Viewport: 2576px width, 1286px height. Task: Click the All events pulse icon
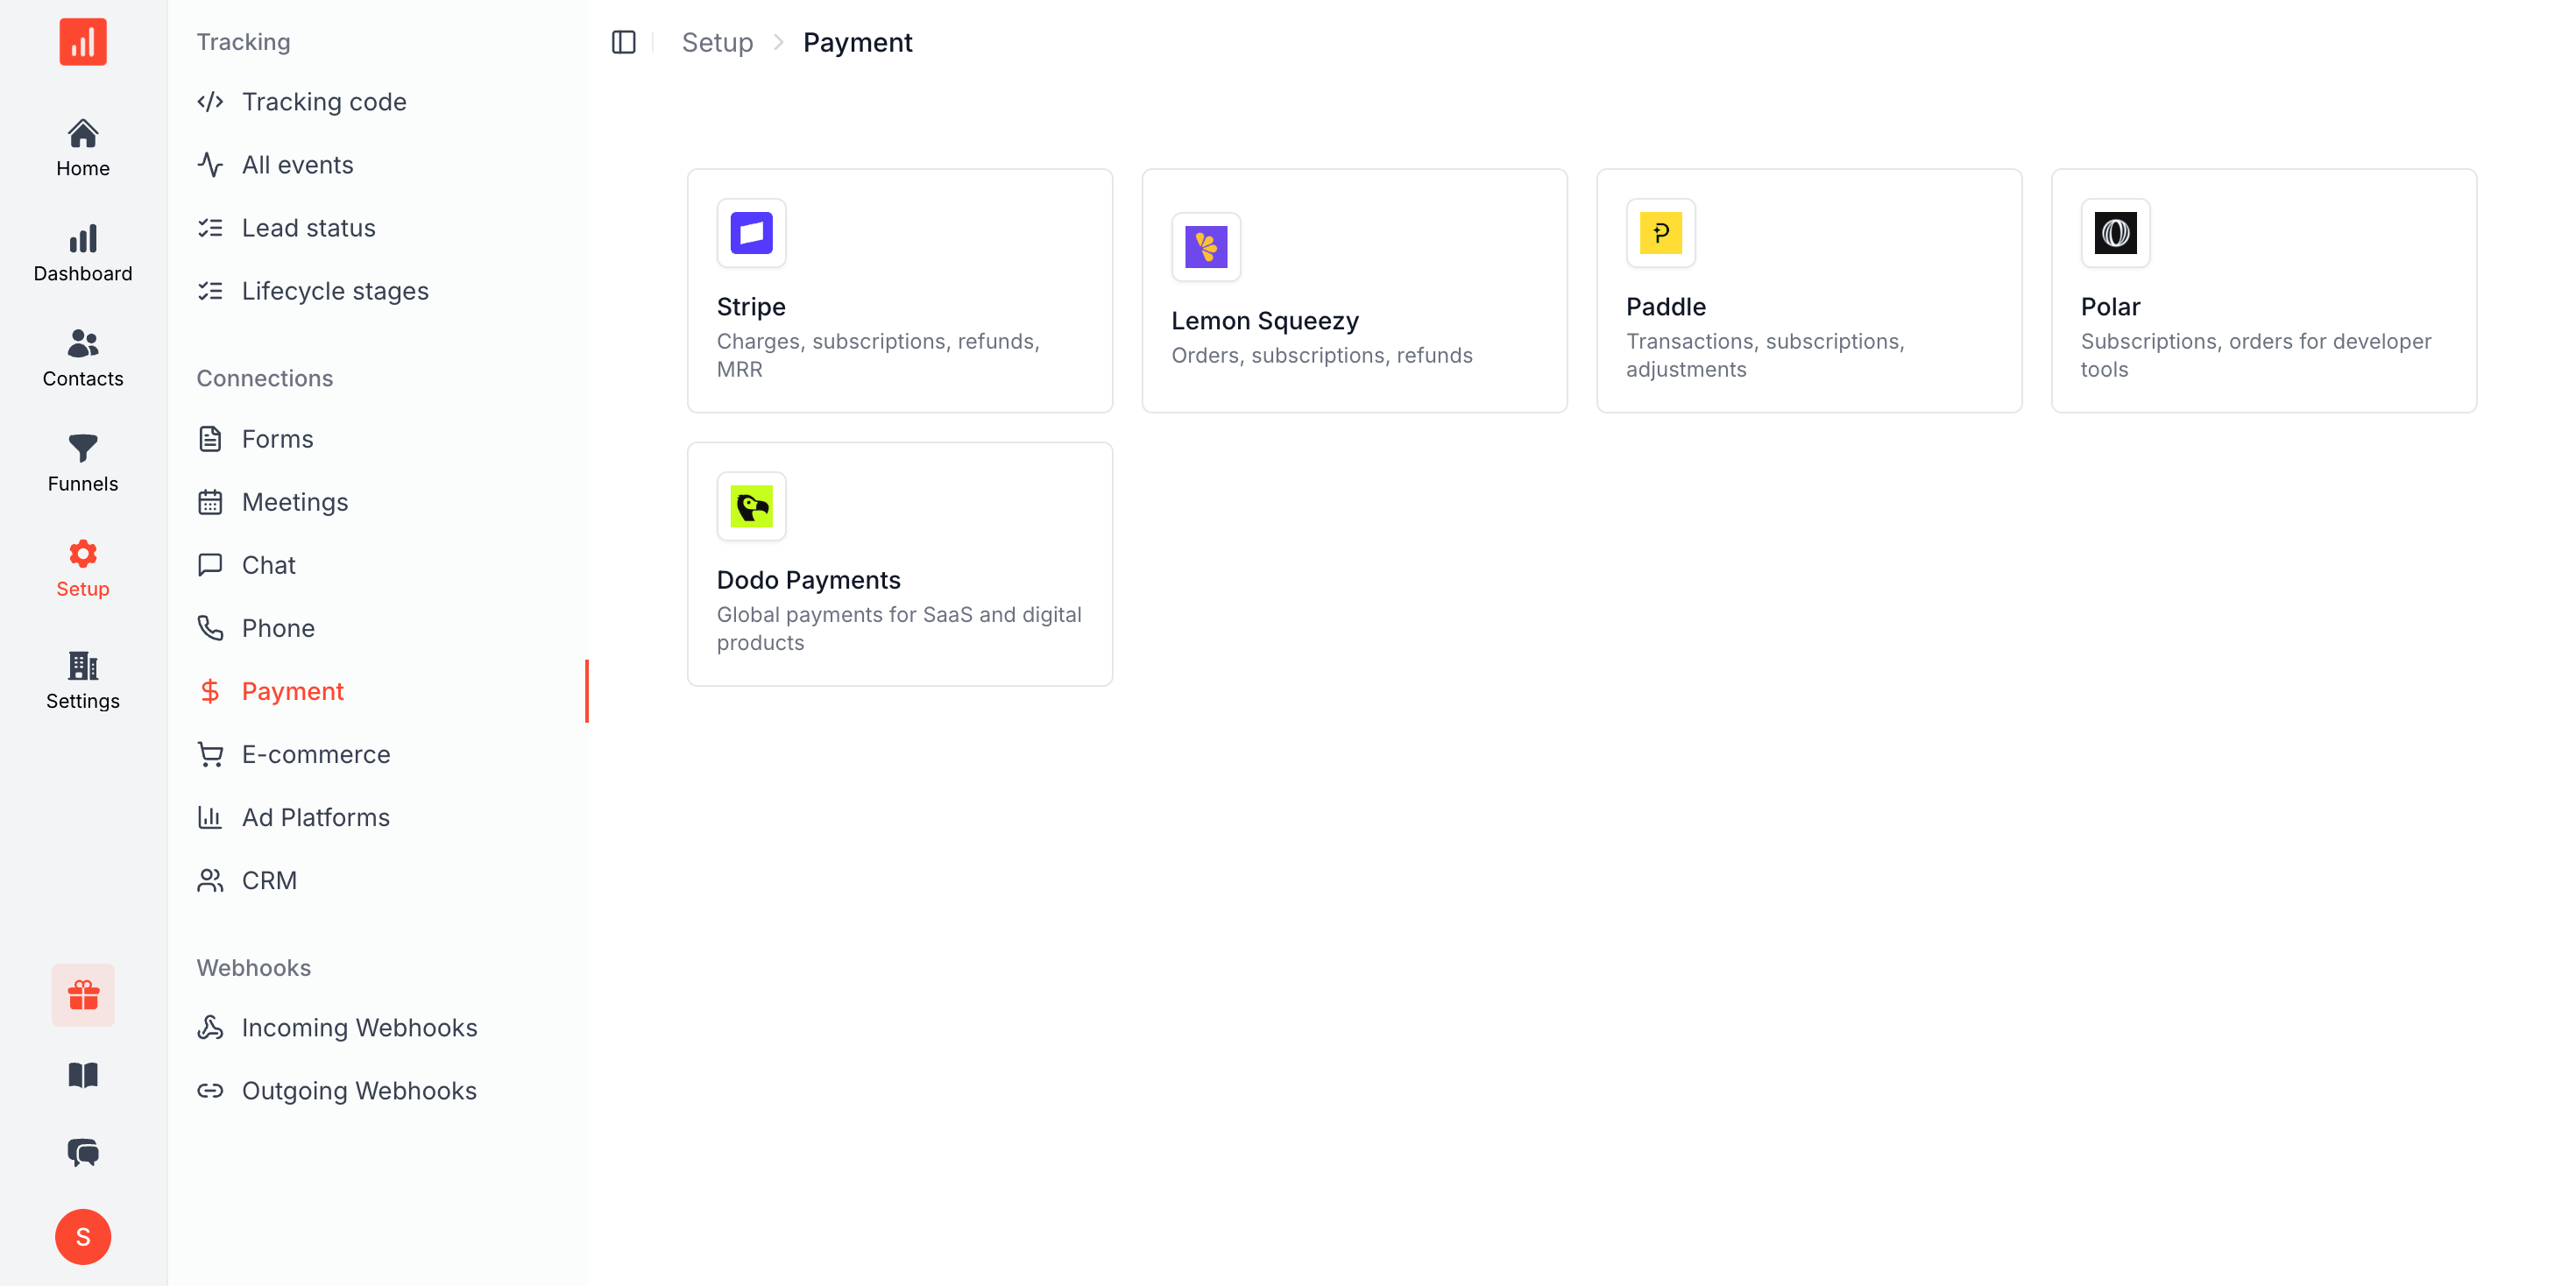[210, 165]
